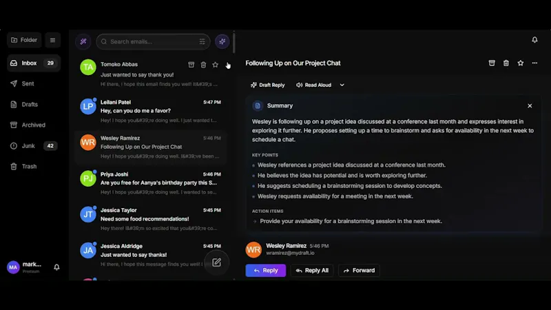Viewport: 551px width, 310px height.
Task: Open Leilani Patel email
Action: pyautogui.click(x=150, y=111)
